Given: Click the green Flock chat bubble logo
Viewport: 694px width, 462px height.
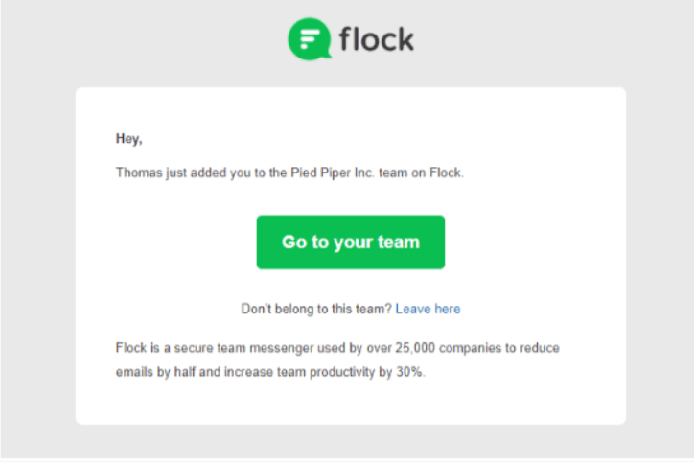Looking at the screenshot, I should tap(310, 39).
